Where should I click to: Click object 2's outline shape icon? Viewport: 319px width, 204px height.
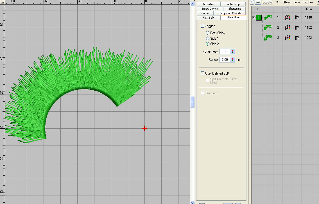[x=288, y=28]
